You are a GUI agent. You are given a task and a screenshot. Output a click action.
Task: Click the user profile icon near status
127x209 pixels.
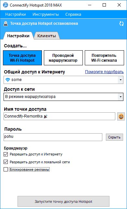pyautogui.click(x=6, y=24)
